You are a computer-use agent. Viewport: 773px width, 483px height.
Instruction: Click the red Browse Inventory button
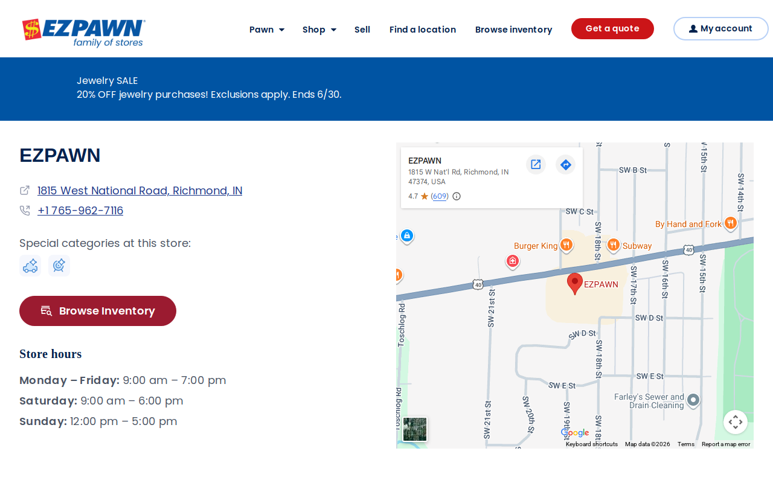[98, 311]
